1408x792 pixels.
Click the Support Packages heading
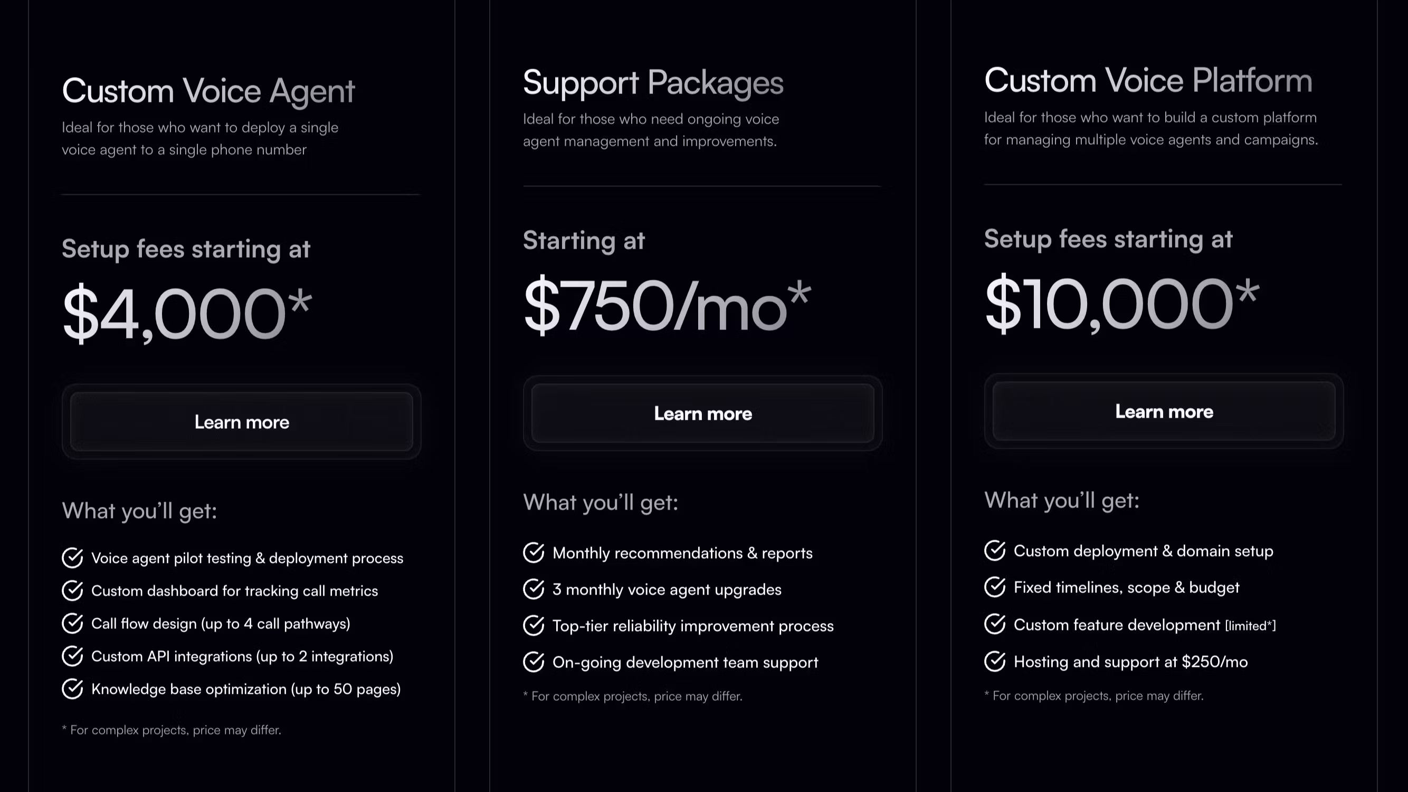pyautogui.click(x=653, y=82)
